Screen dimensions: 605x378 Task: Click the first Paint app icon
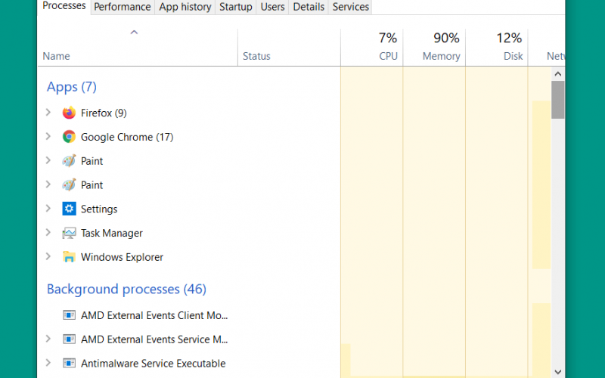[69, 160]
